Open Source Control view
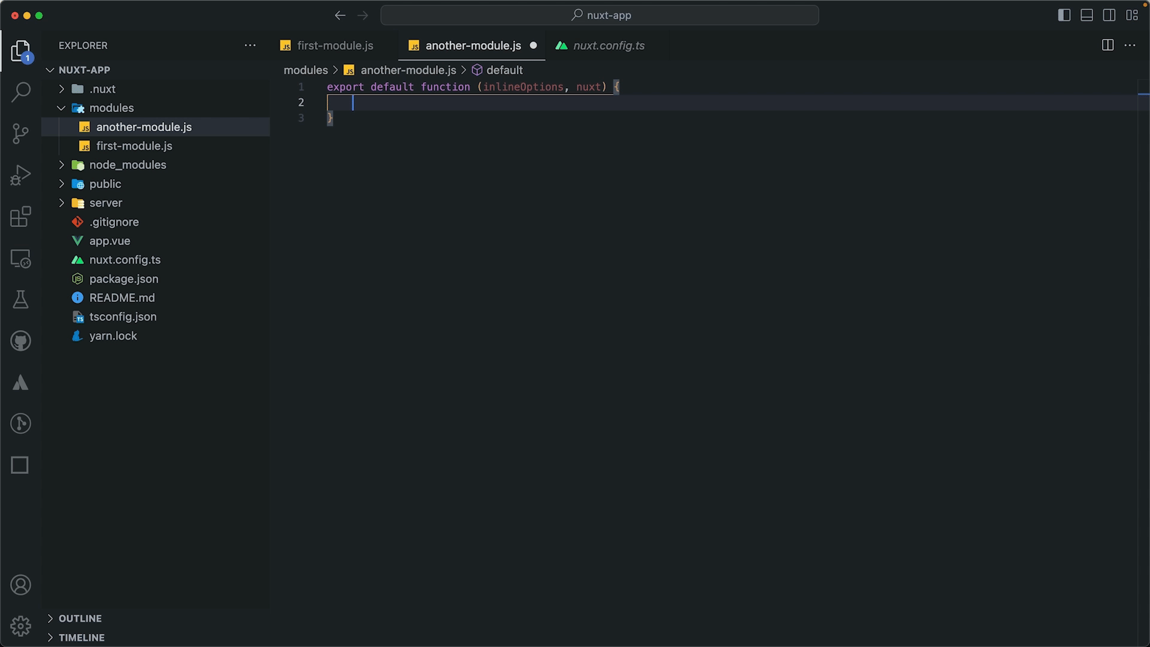This screenshot has width=1150, height=647. (20, 133)
